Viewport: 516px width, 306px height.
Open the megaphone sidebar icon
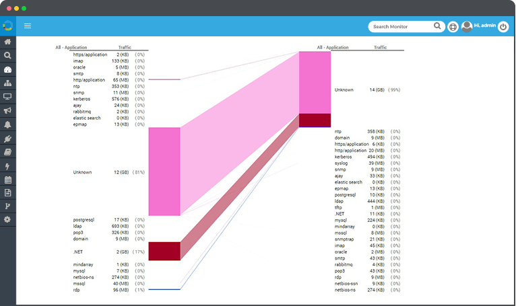click(7, 110)
